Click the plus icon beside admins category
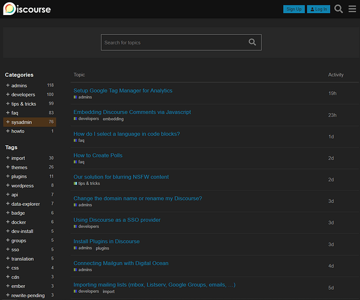This screenshot has height=300, width=360. [8, 85]
